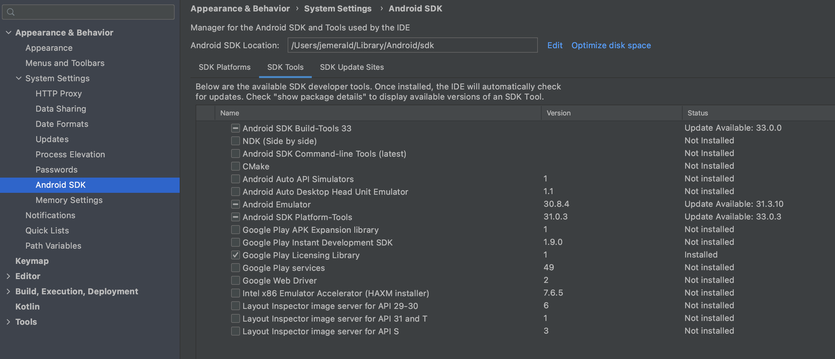Expand the Editor settings group
Image resolution: width=835 pixels, height=359 pixels.
click(x=9, y=276)
